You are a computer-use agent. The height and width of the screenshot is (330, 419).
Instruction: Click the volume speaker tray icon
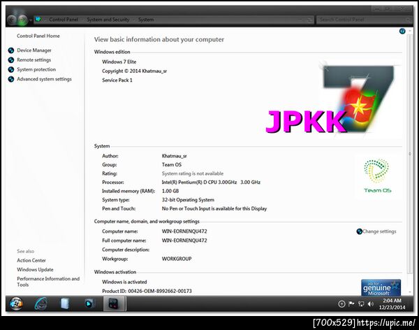pyautogui.click(x=371, y=303)
